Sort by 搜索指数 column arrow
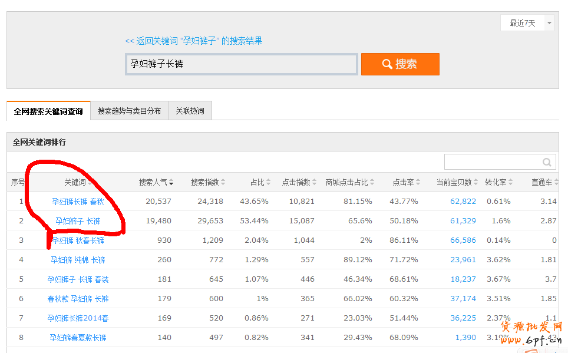 click(223, 183)
